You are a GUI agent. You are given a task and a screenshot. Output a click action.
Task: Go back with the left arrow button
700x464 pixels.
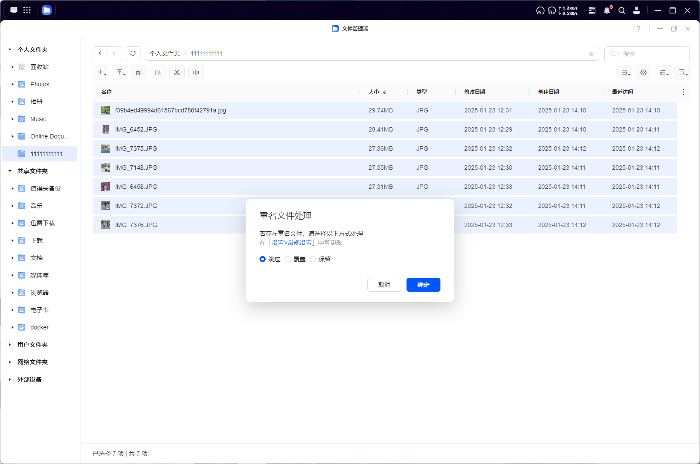(100, 53)
